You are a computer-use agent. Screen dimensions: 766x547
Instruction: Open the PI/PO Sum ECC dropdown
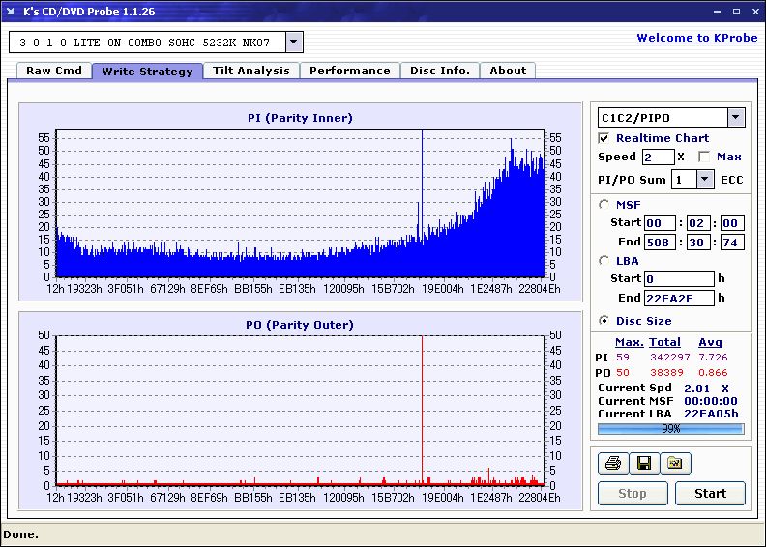(x=705, y=180)
